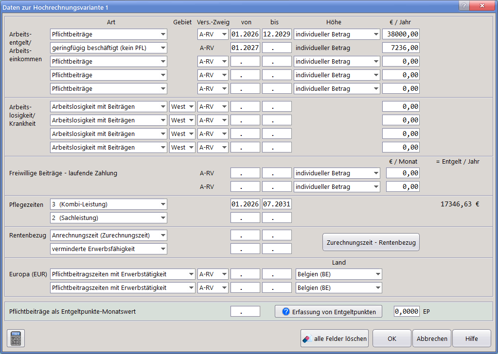This screenshot has width=498, height=354.
Task: Click the '12.2029' bis date field
Action: pyautogui.click(x=277, y=34)
